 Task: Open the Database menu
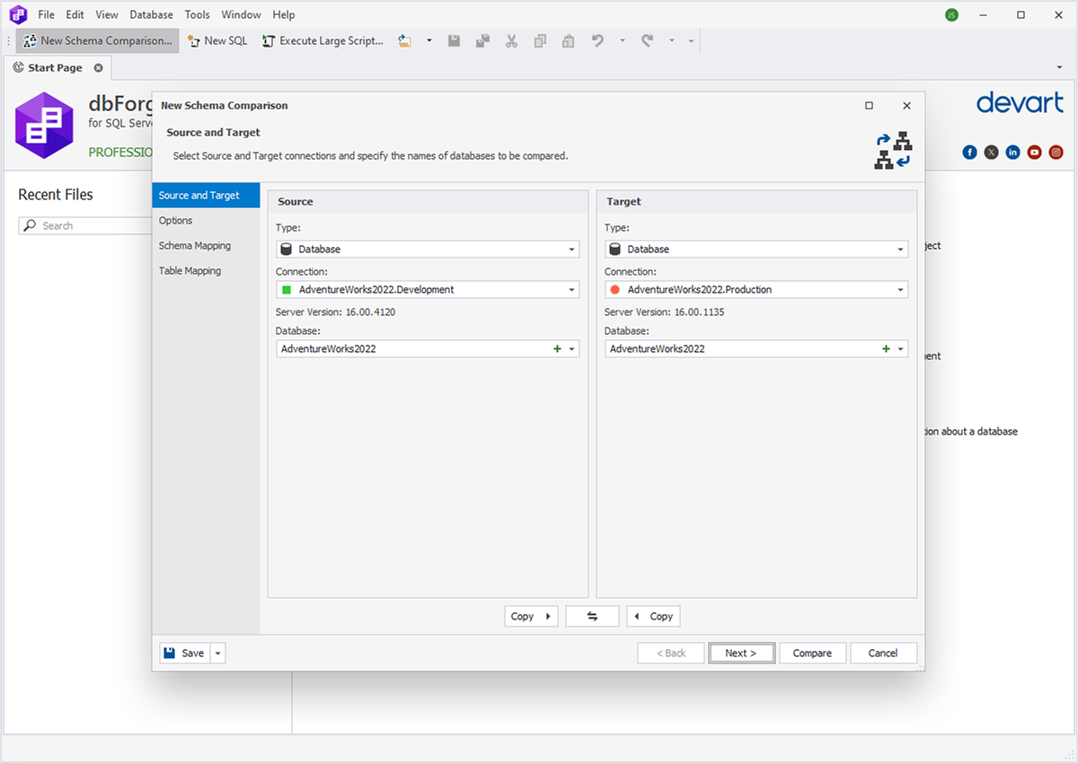click(152, 14)
